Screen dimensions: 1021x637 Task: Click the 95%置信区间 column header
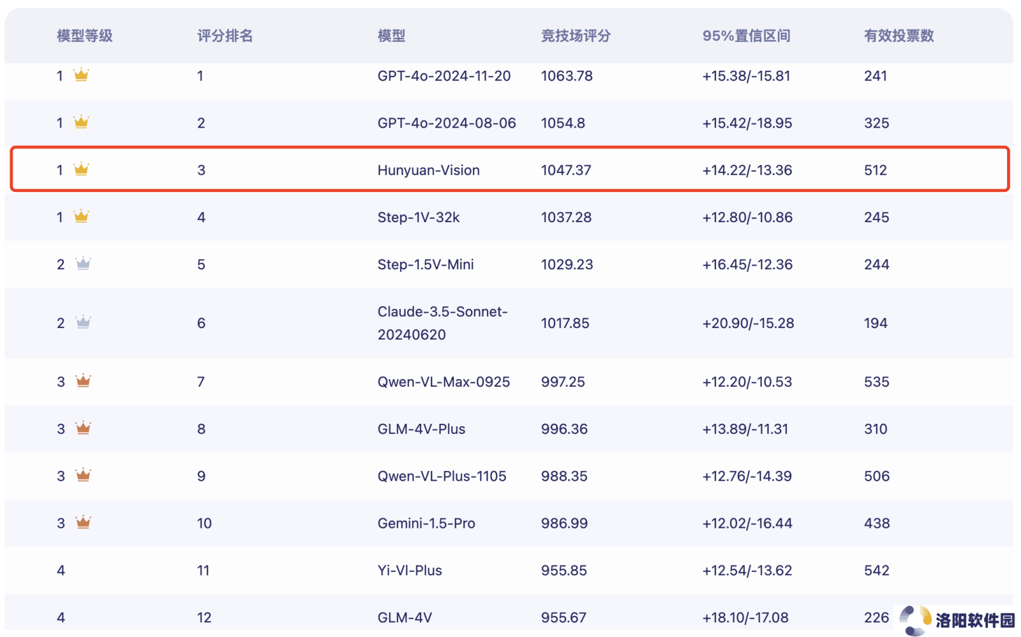746,36
